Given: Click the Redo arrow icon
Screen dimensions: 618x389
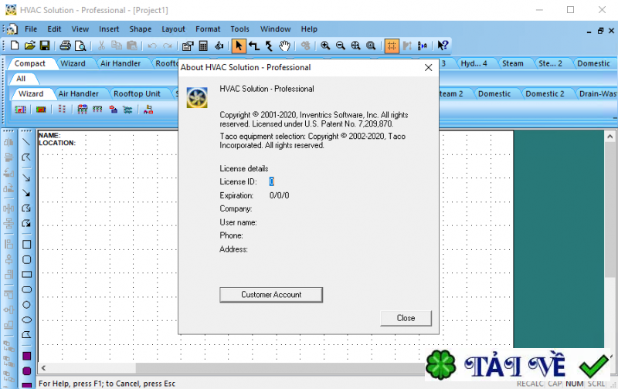Looking at the screenshot, I should tap(168, 46).
